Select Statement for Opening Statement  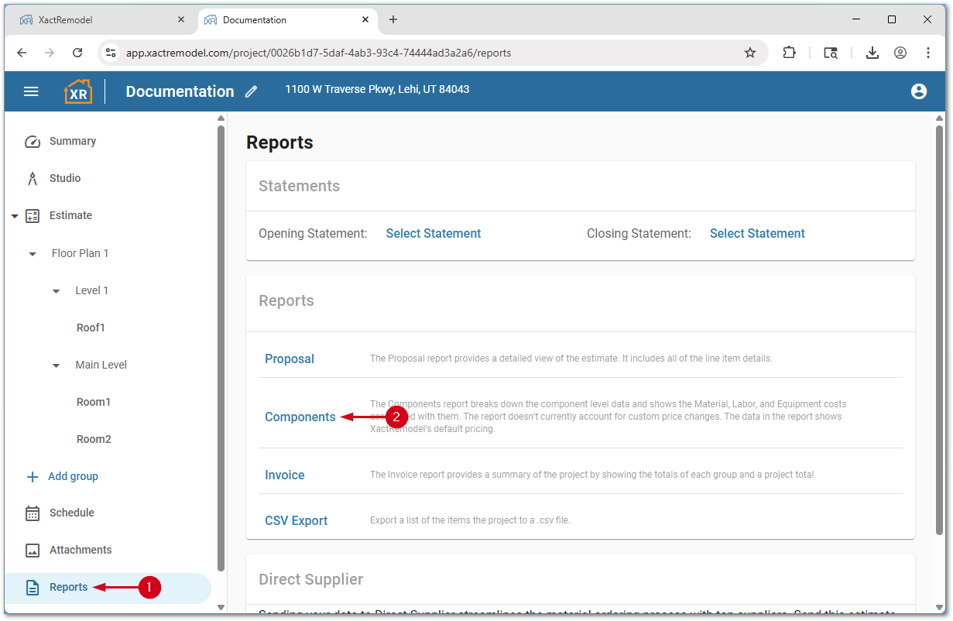point(433,234)
